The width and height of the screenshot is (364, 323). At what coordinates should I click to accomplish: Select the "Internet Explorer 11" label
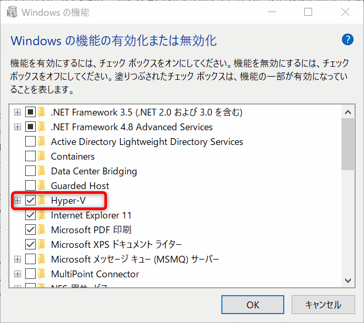pos(91,215)
